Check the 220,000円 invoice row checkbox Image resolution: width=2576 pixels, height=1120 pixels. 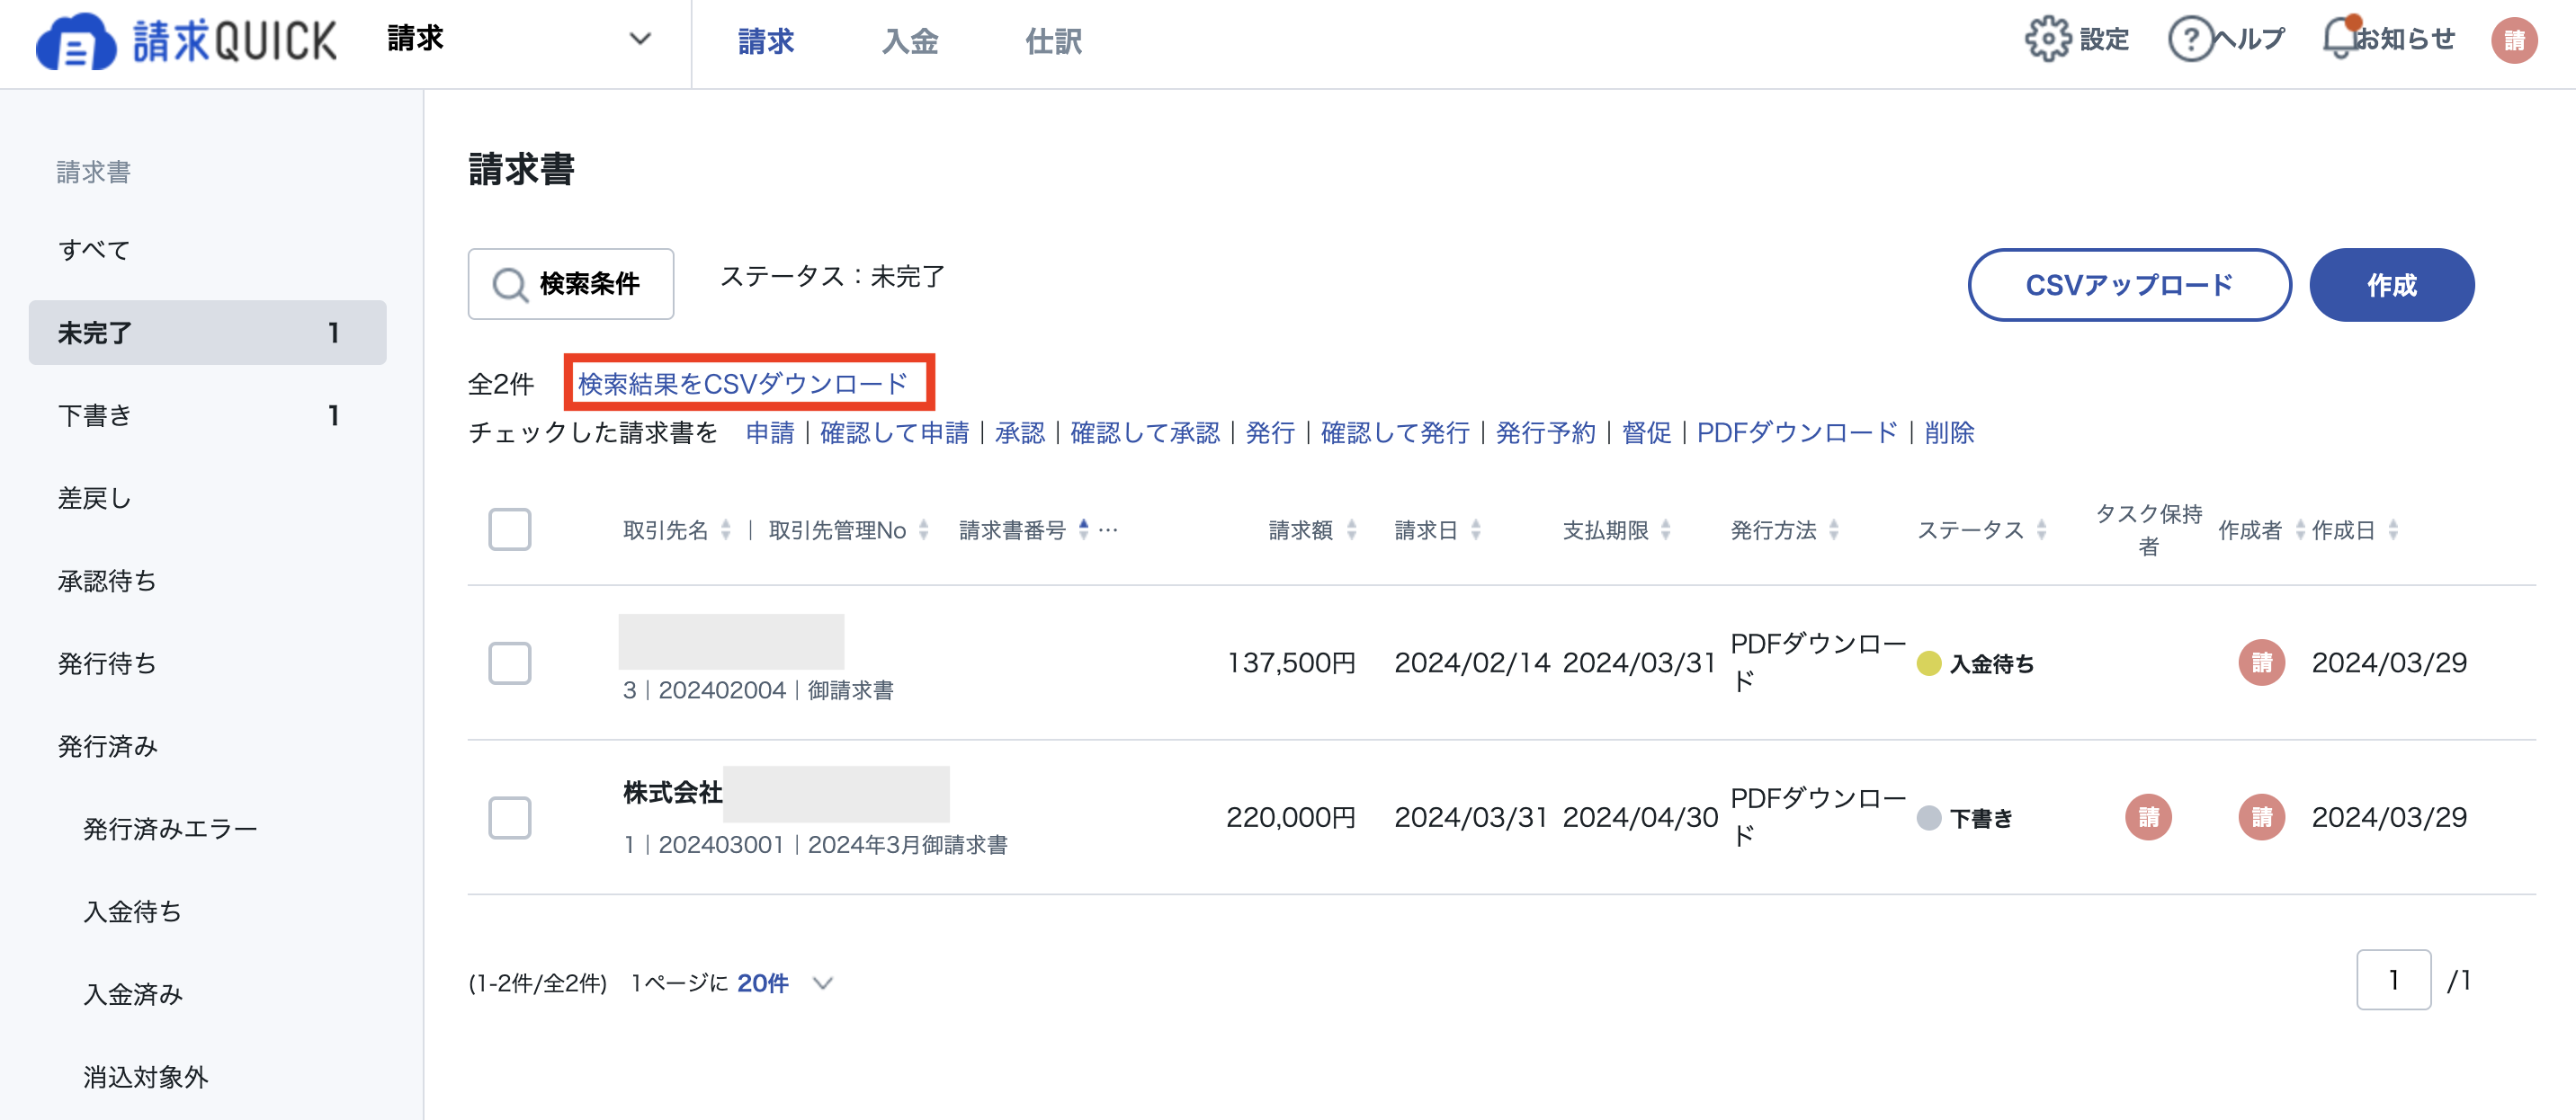pyautogui.click(x=509, y=818)
